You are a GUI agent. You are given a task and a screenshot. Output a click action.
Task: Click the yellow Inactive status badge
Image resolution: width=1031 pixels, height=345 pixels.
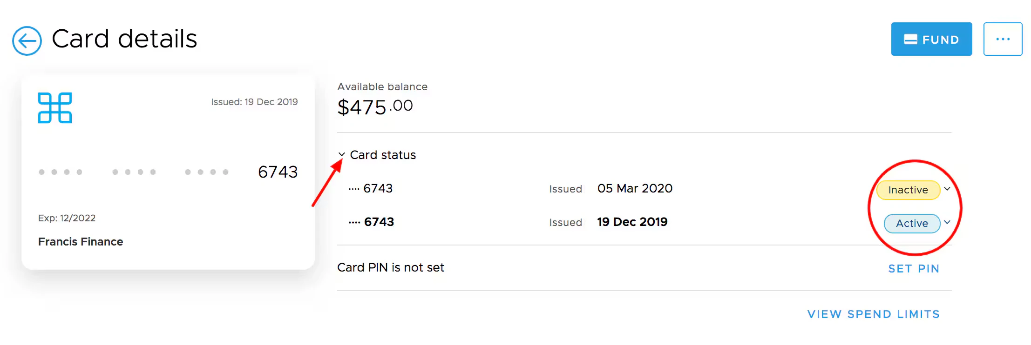[x=908, y=190]
